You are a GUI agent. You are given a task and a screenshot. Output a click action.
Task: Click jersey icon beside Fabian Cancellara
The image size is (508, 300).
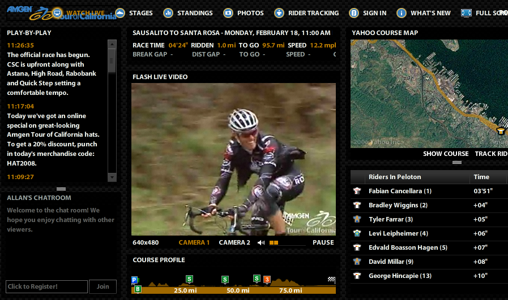pos(357,191)
